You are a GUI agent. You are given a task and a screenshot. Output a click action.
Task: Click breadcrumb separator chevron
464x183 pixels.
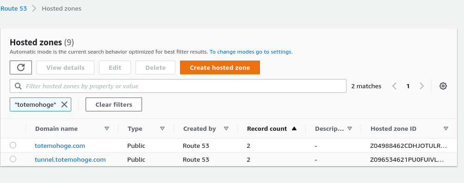click(34, 9)
